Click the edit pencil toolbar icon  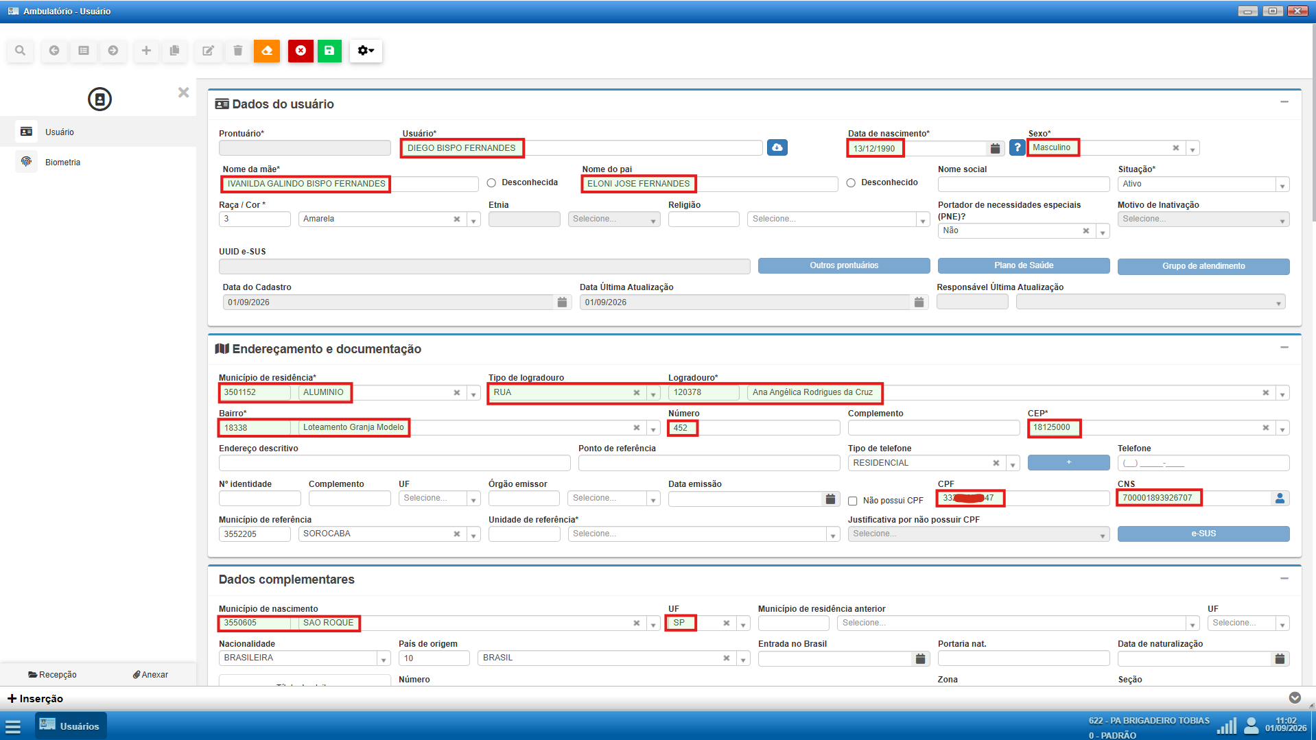pyautogui.click(x=208, y=51)
